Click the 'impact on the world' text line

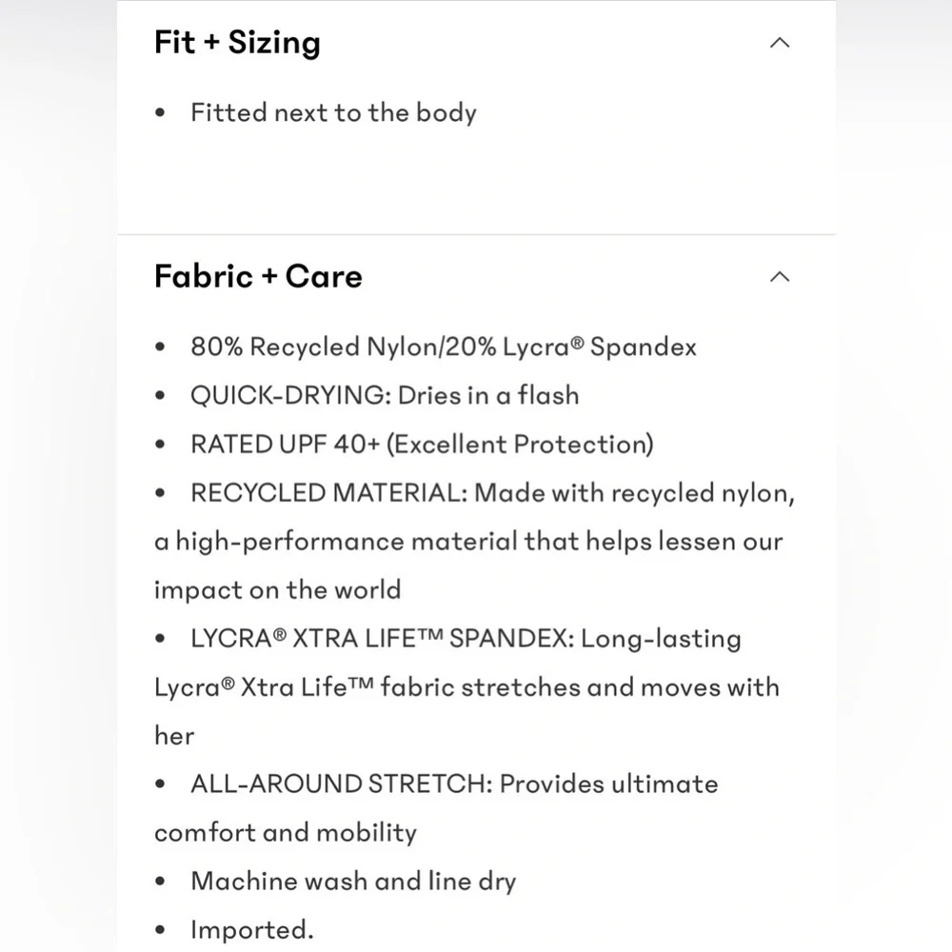pyautogui.click(x=277, y=589)
